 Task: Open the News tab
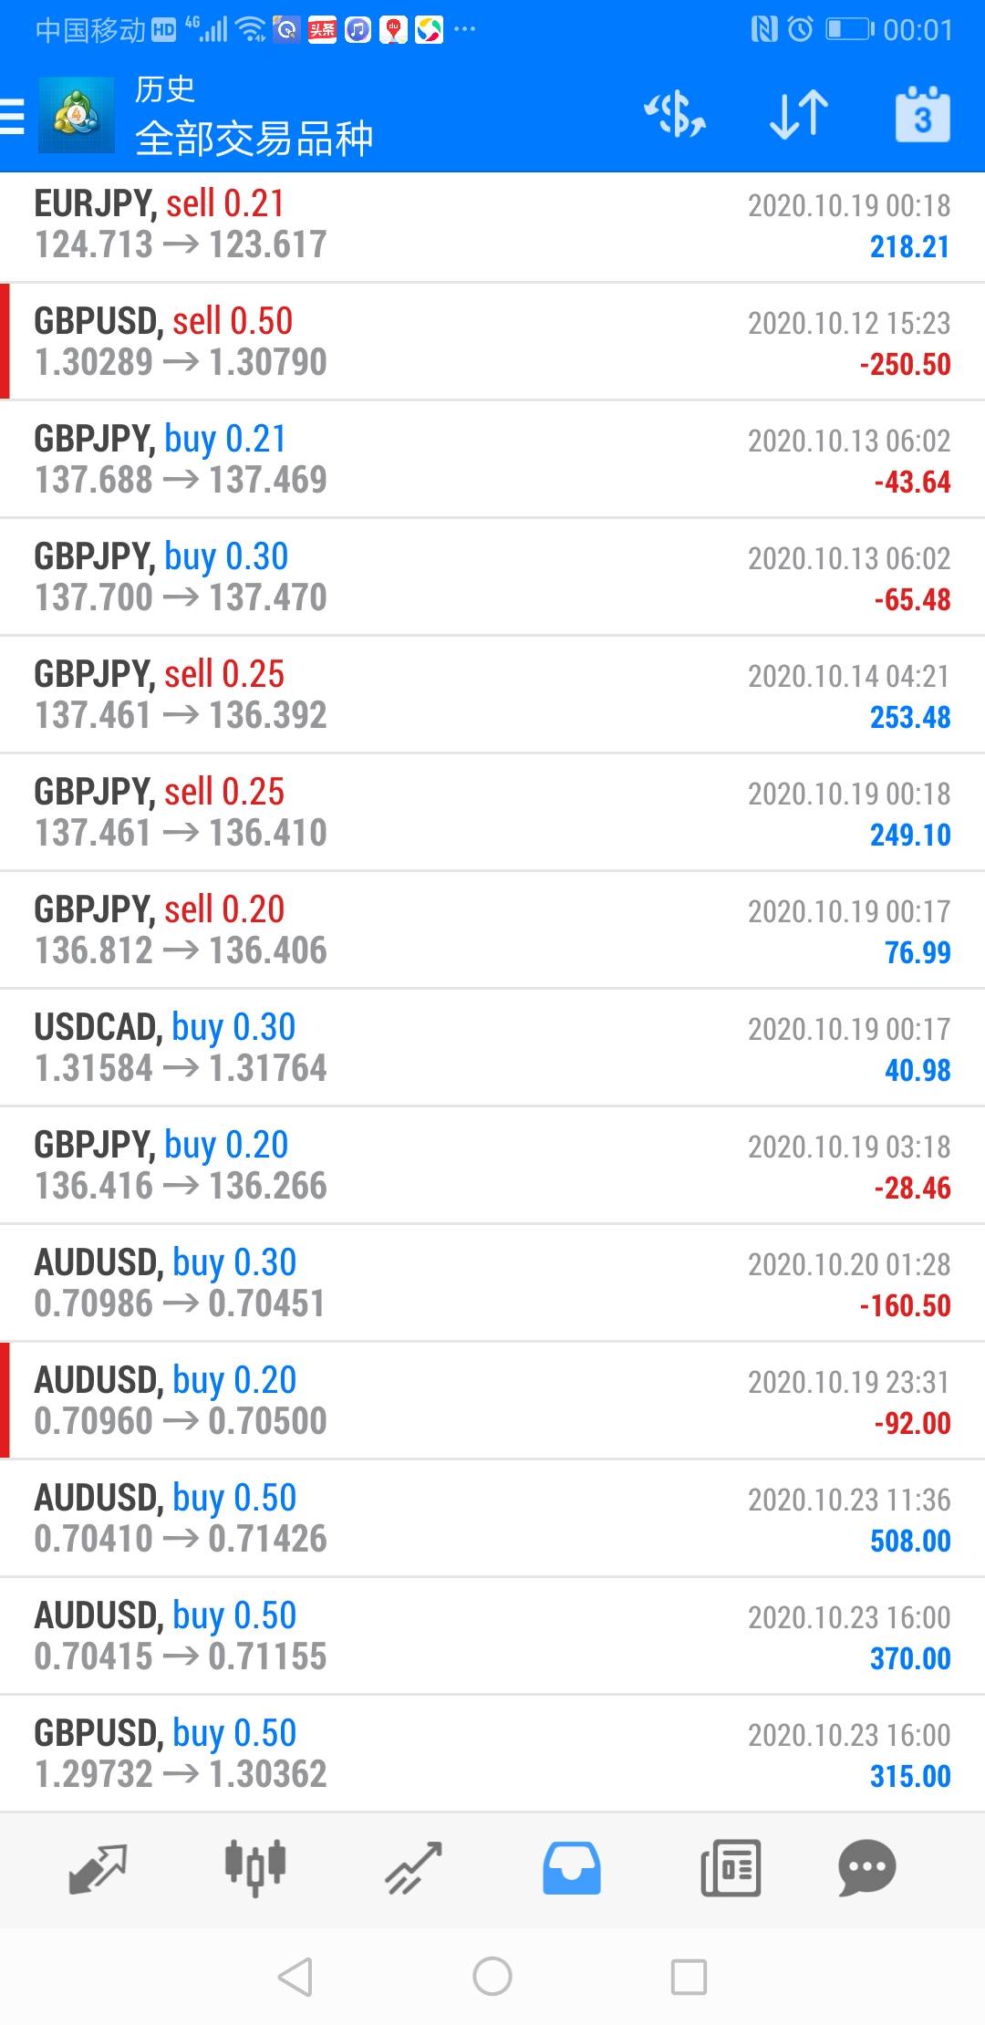(730, 1868)
